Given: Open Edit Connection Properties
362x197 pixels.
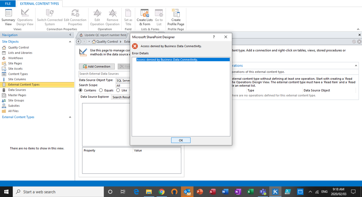Looking at the screenshot, I should pos(75,18).
